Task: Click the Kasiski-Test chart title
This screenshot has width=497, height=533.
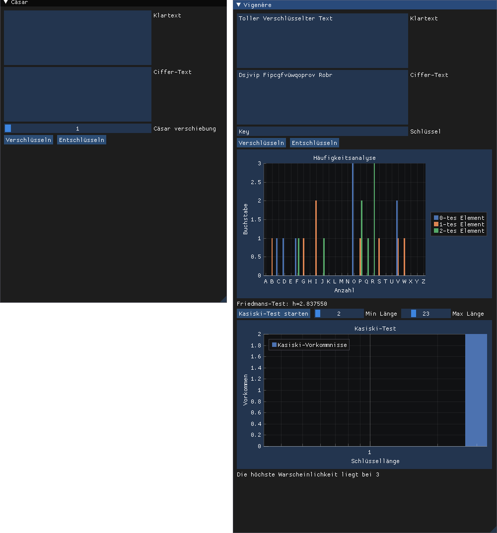Action: tap(375, 329)
